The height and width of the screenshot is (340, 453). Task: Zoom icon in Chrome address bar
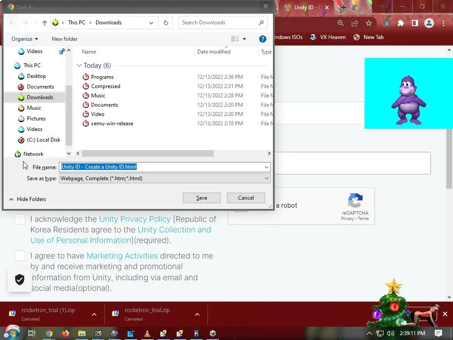click(341, 23)
